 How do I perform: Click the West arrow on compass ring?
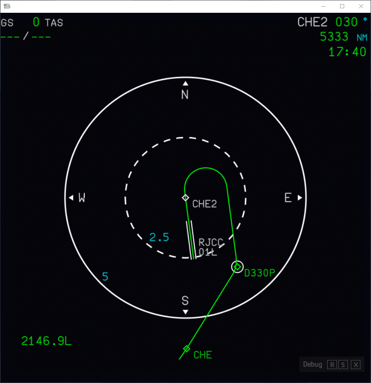pyautogui.click(x=71, y=198)
